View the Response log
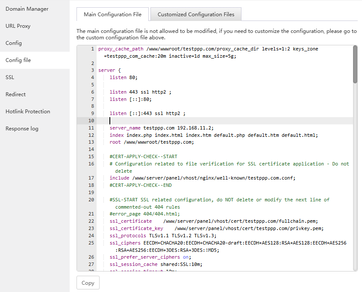Image resolution: width=362 pixels, height=292 pixels. coord(22,129)
